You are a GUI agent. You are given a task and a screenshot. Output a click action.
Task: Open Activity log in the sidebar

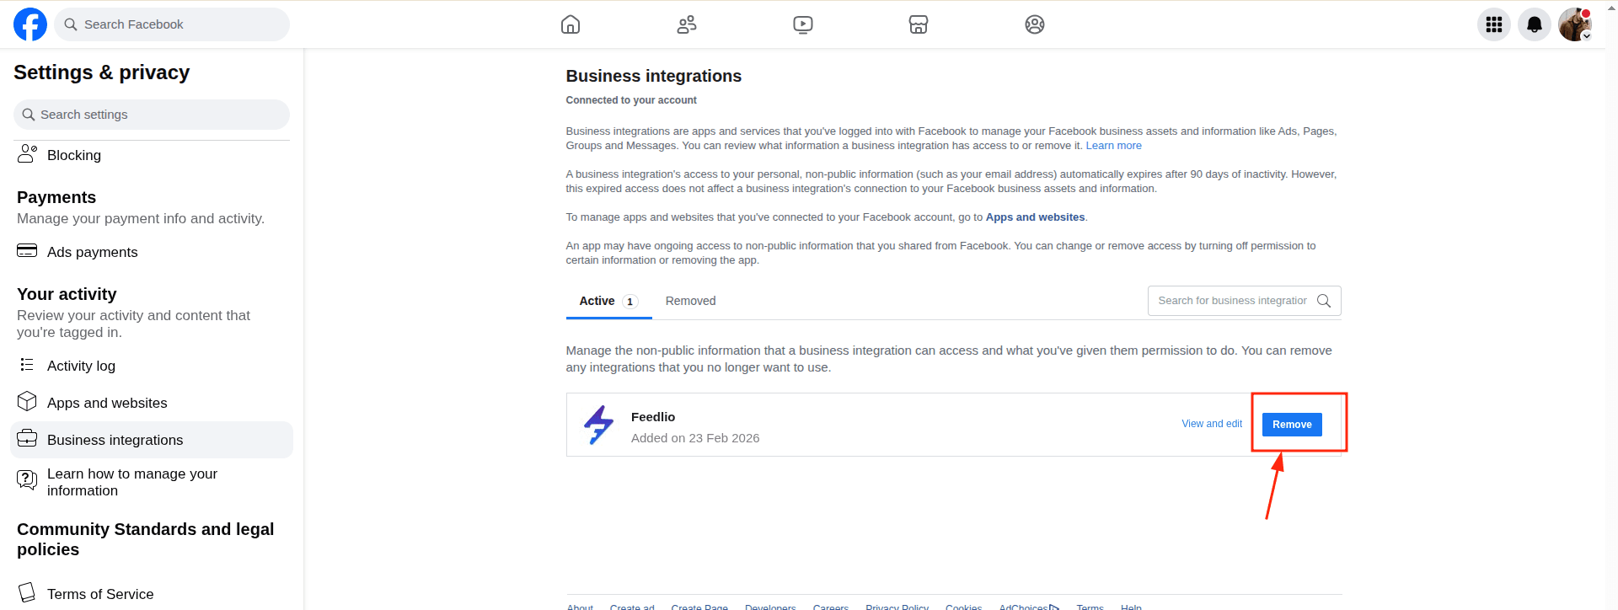pos(81,366)
